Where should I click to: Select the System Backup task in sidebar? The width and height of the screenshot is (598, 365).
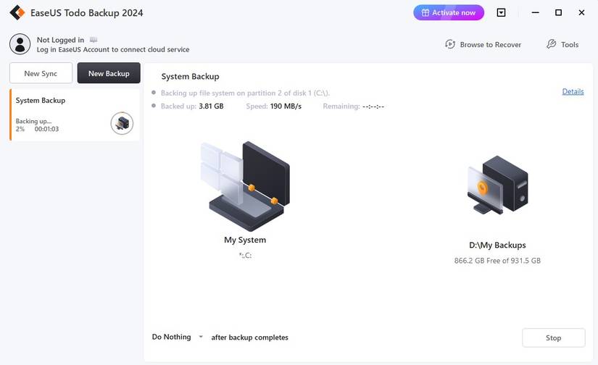point(75,115)
